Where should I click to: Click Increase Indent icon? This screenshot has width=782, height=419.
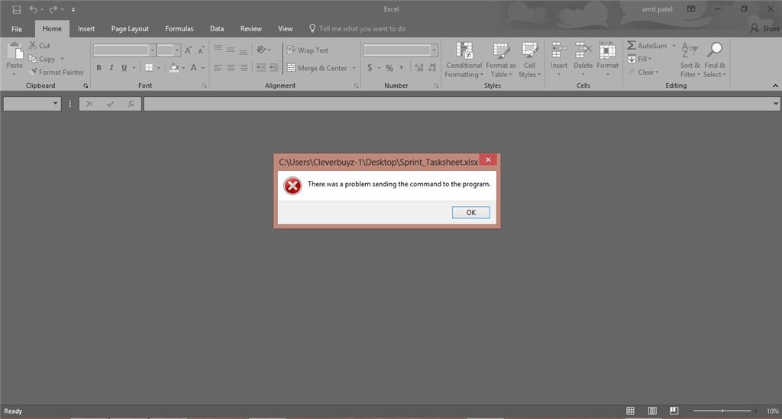coord(274,68)
